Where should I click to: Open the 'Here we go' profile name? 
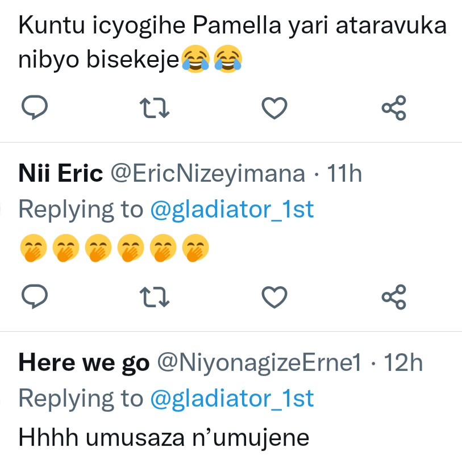click(x=84, y=363)
